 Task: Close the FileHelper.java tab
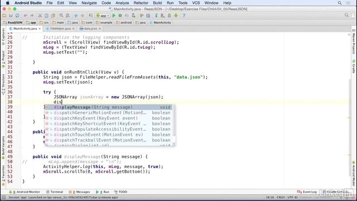(x=73, y=28)
